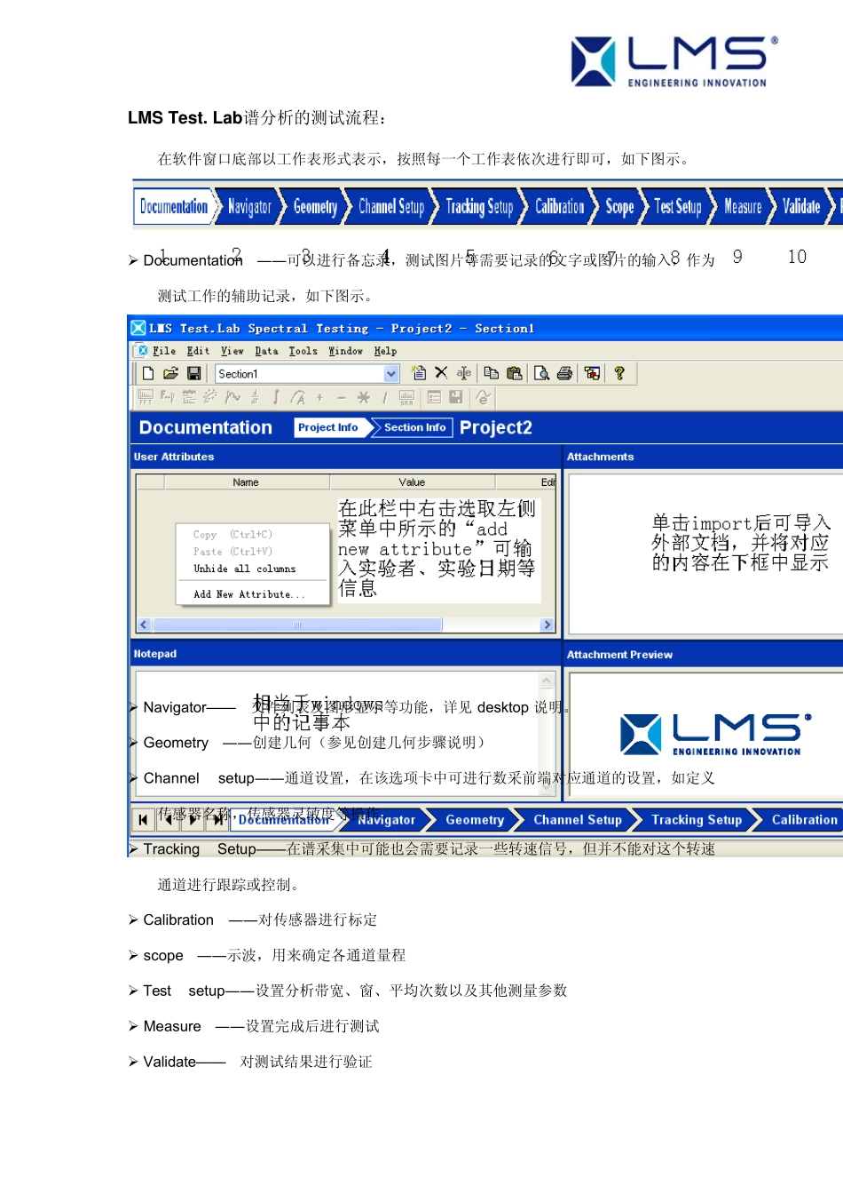Viewport: 843px width, 1194px height.
Task: Click Calibration in the top workflow strip
Action: point(560,207)
